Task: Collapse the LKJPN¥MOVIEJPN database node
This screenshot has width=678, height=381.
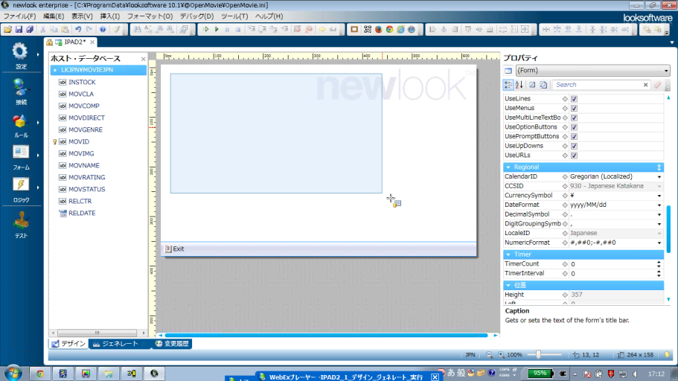Action: pyautogui.click(x=55, y=70)
